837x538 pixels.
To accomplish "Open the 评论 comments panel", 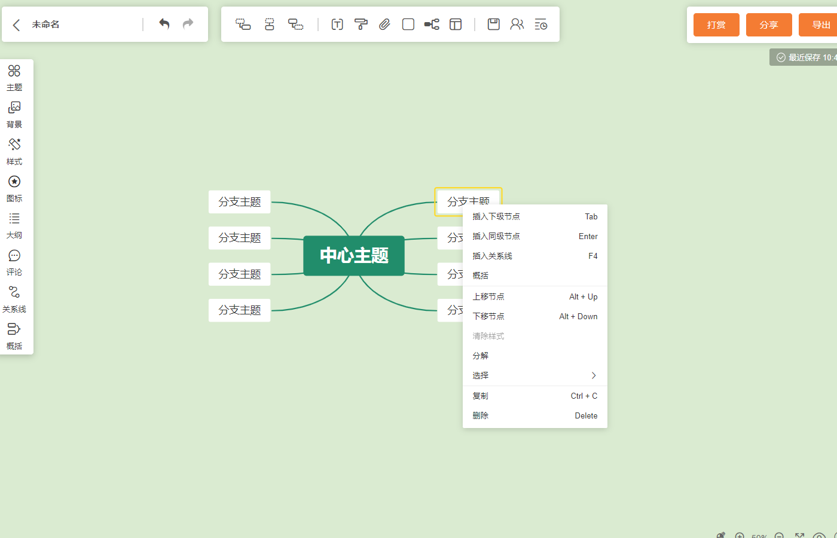I will 14,264.
